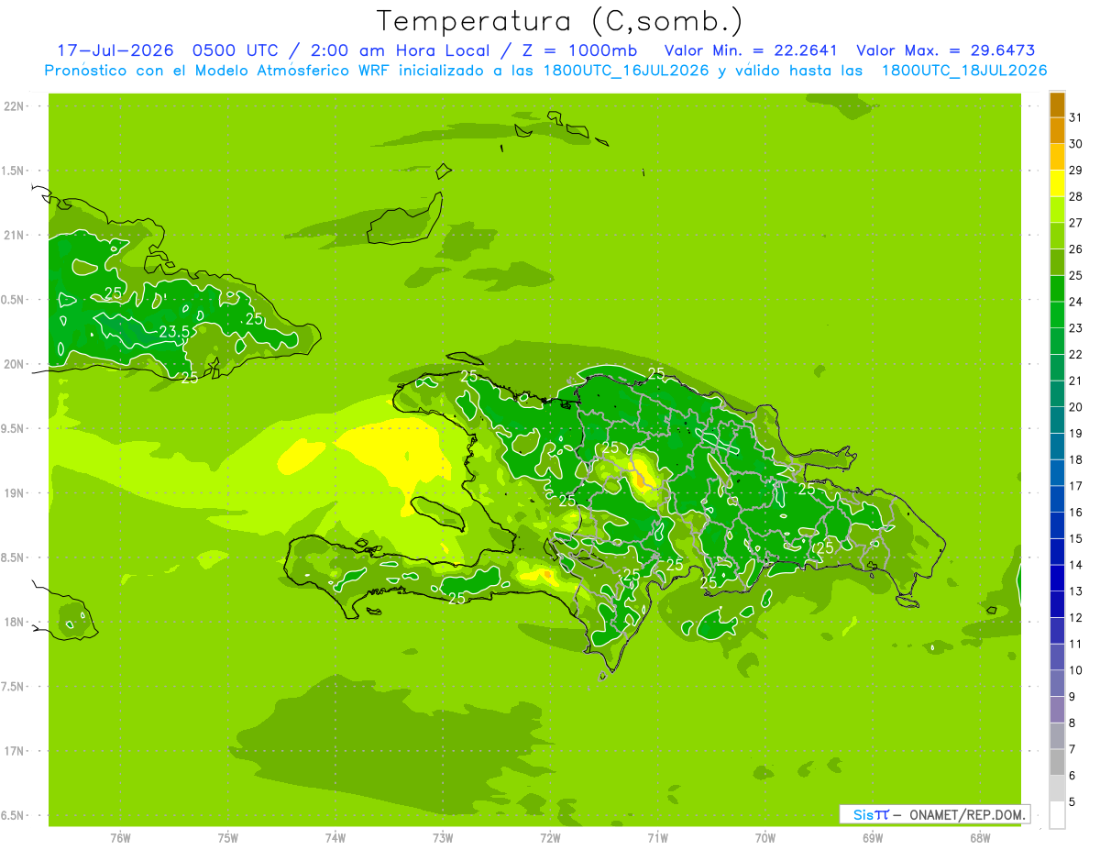
Task: Click the "30" colorbar label
Action: pyautogui.click(x=1075, y=144)
